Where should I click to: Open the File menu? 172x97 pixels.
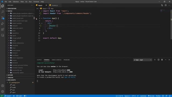(6, 2)
